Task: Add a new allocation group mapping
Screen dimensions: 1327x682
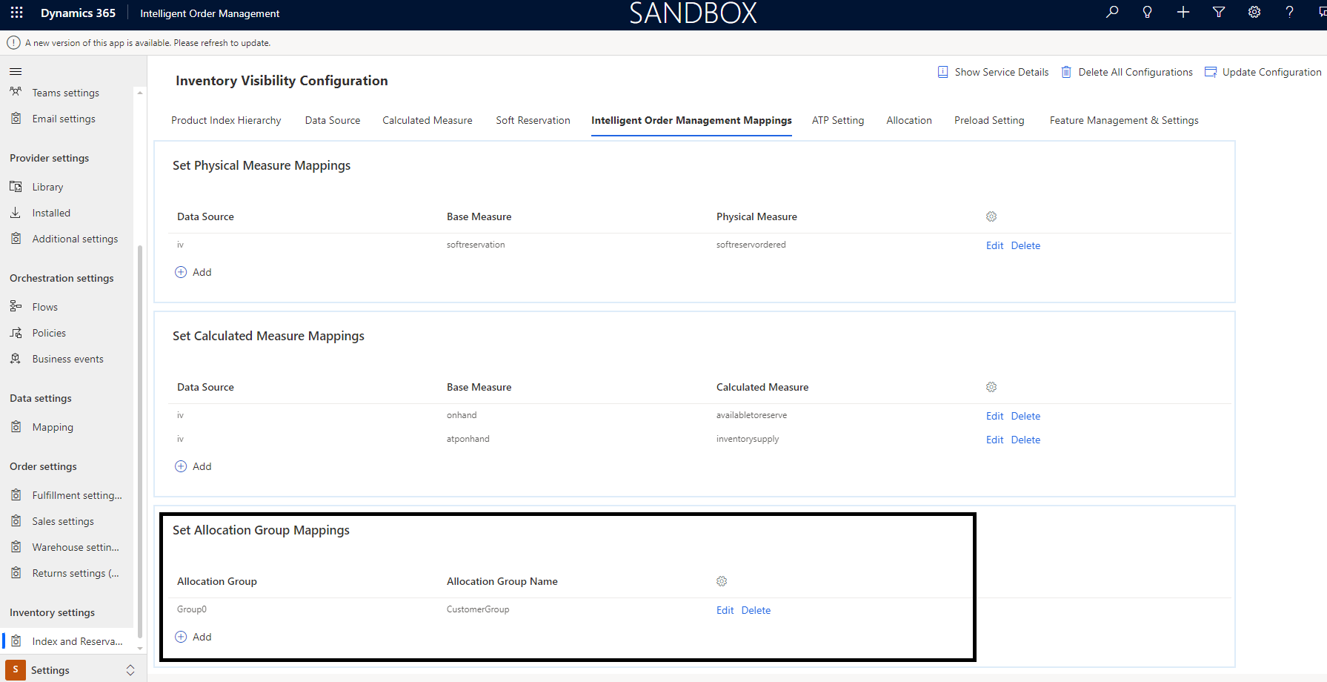Action: [193, 637]
